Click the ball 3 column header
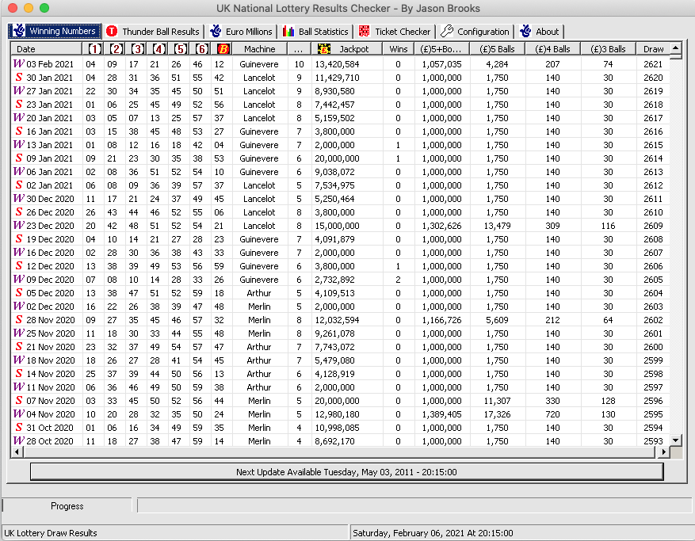Image resolution: width=695 pixels, height=541 pixels. 137,49
